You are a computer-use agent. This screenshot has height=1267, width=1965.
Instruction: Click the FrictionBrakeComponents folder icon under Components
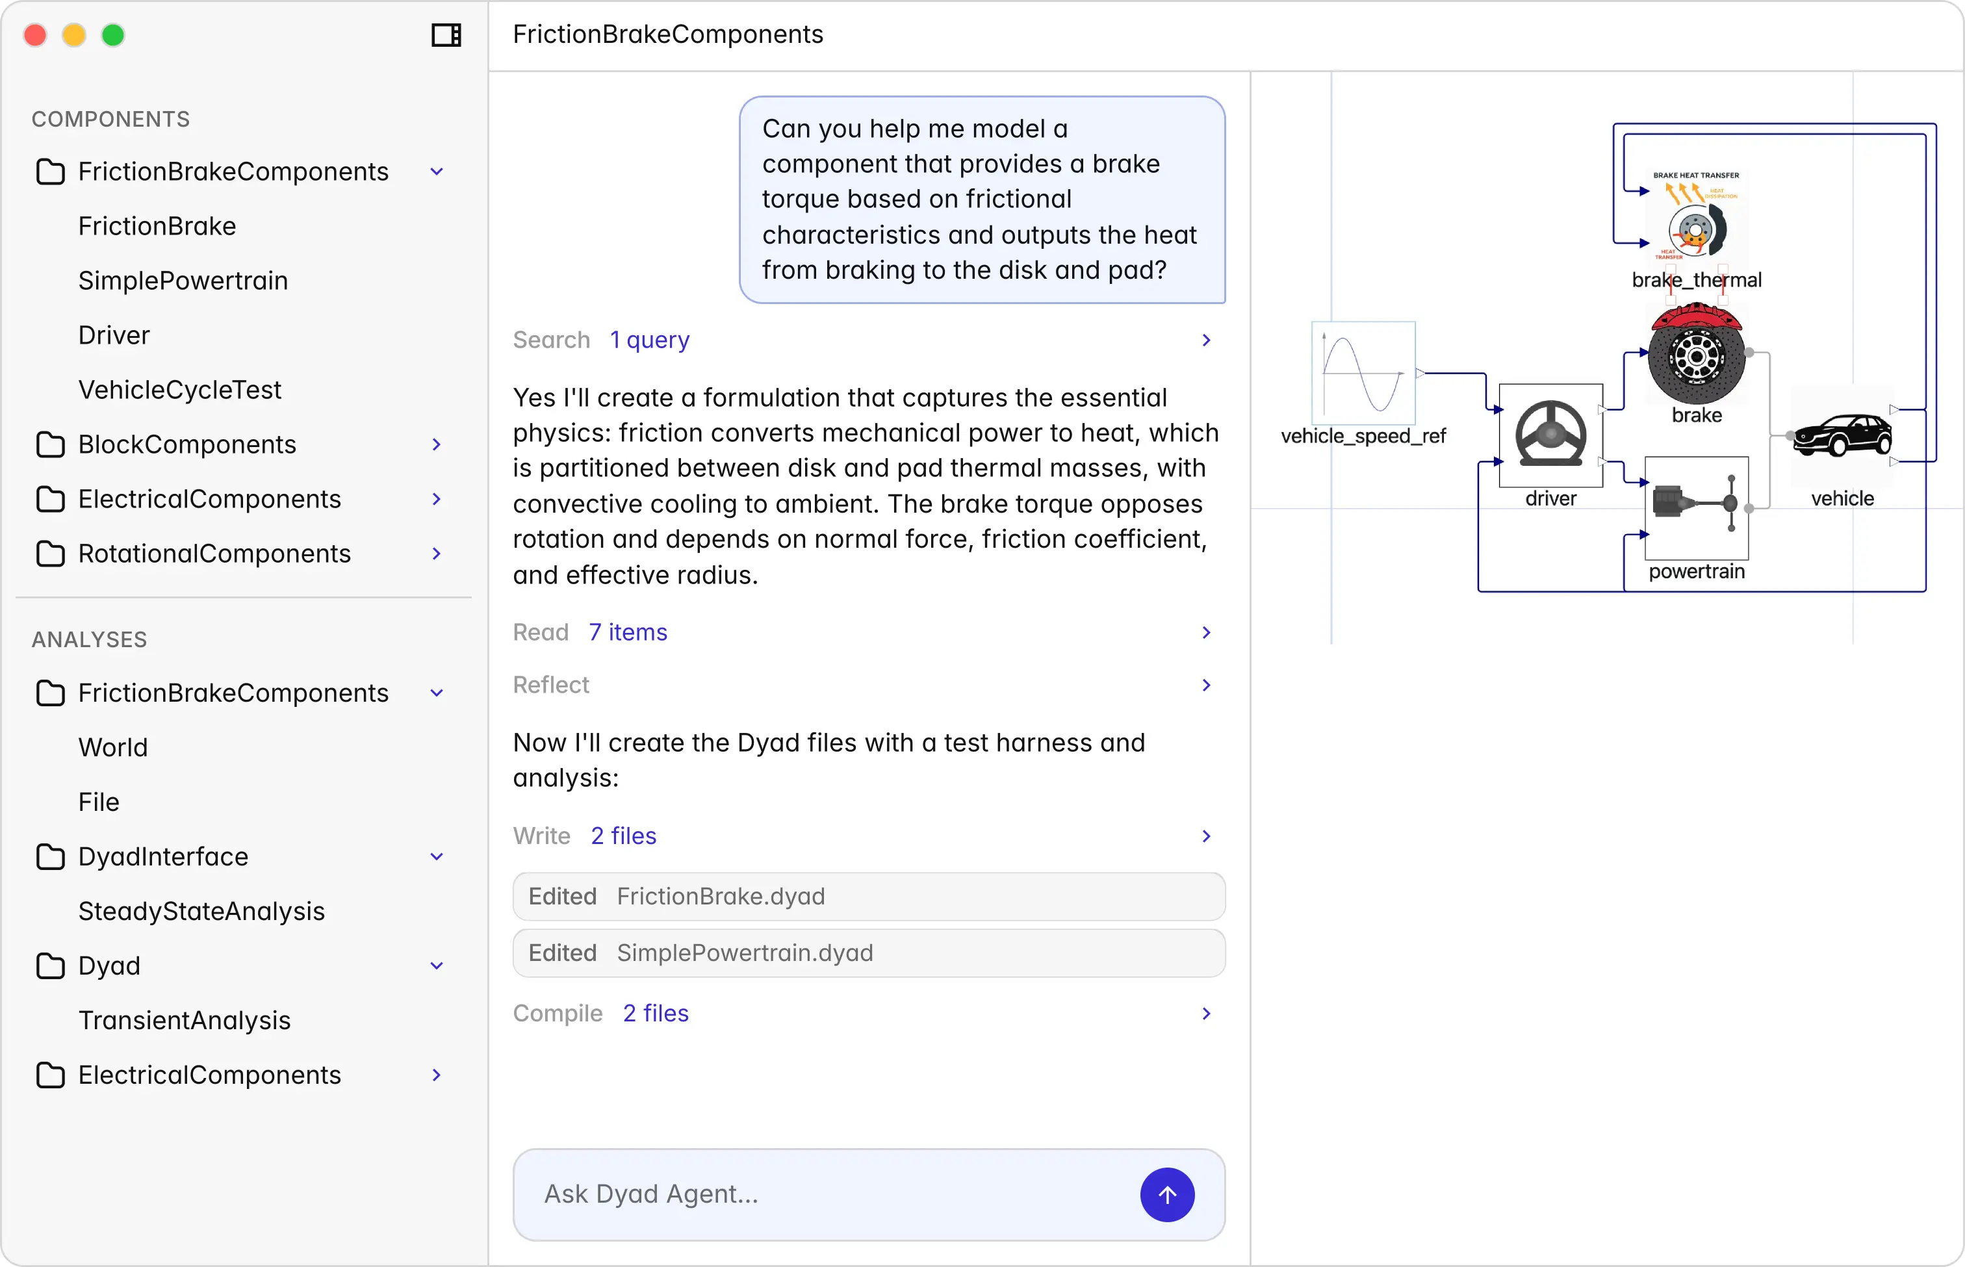tap(50, 172)
